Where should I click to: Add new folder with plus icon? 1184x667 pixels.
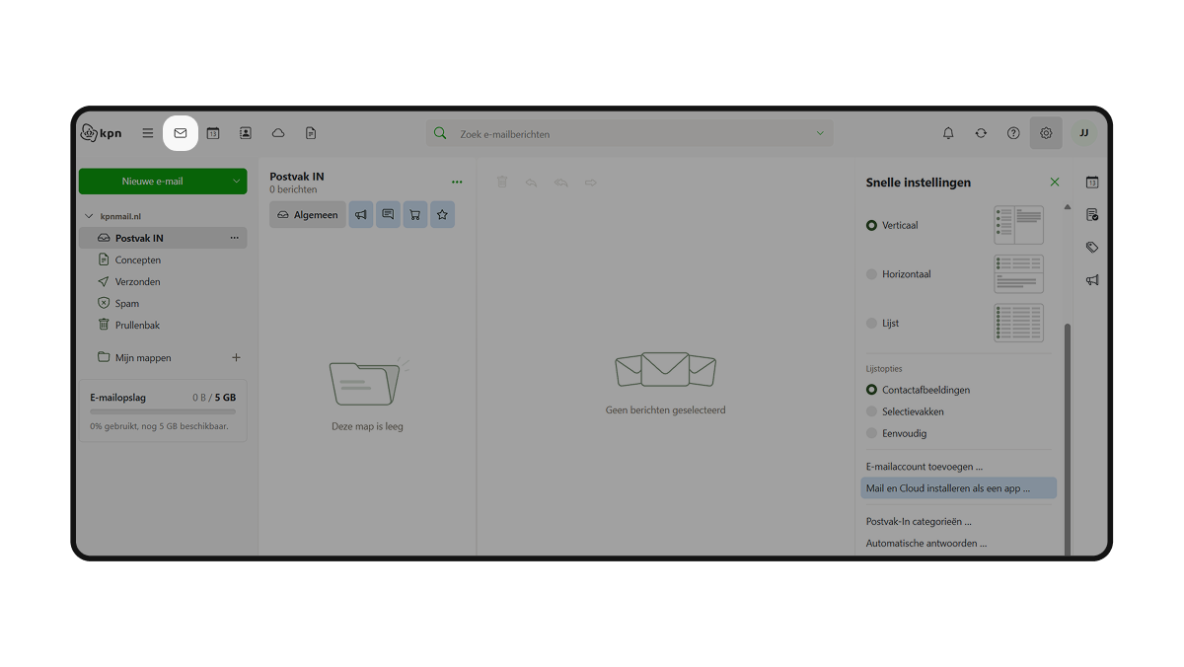pos(236,358)
